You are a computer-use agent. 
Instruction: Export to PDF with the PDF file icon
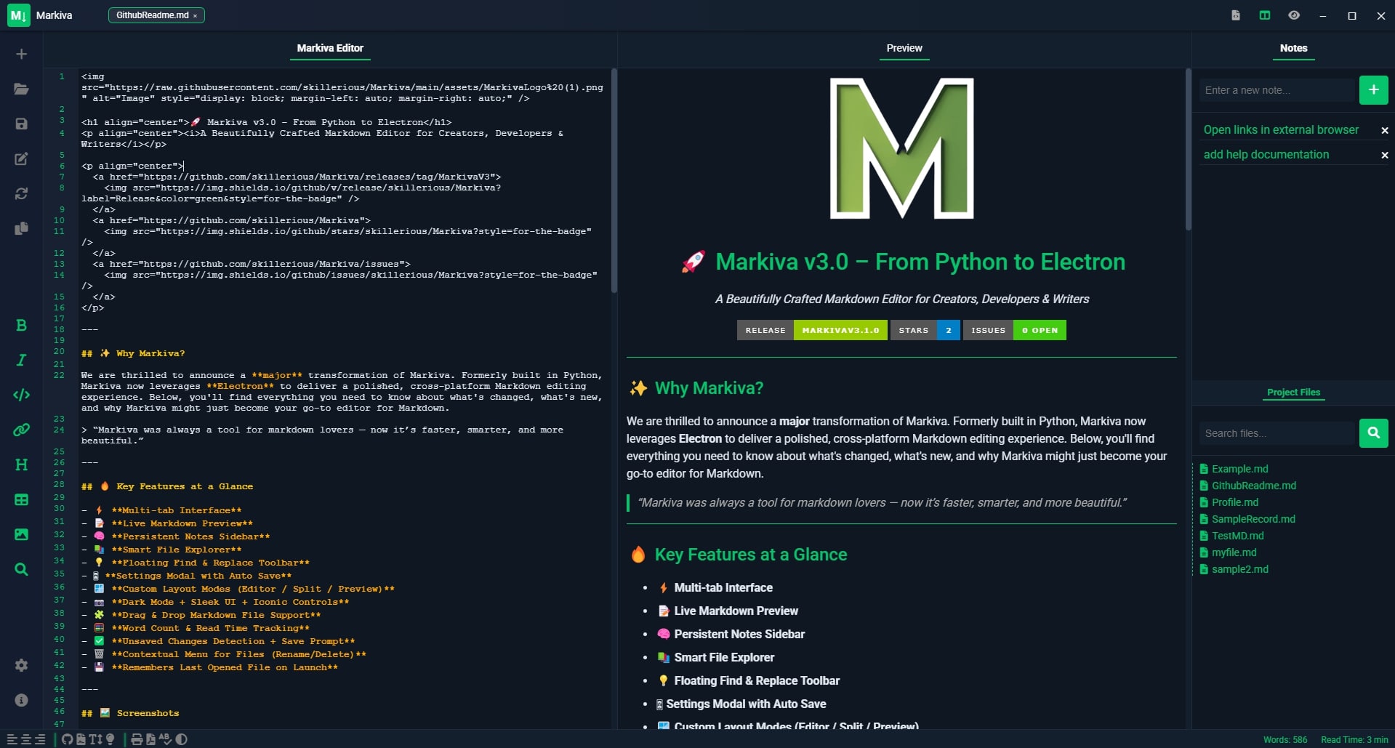point(150,739)
